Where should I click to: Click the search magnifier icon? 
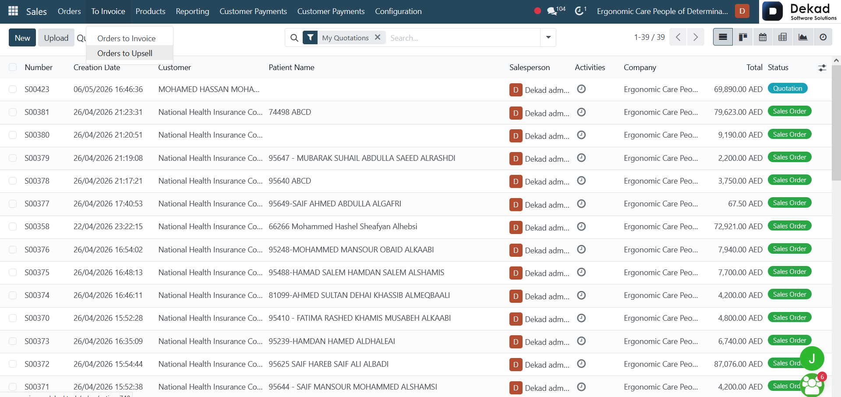(x=294, y=38)
